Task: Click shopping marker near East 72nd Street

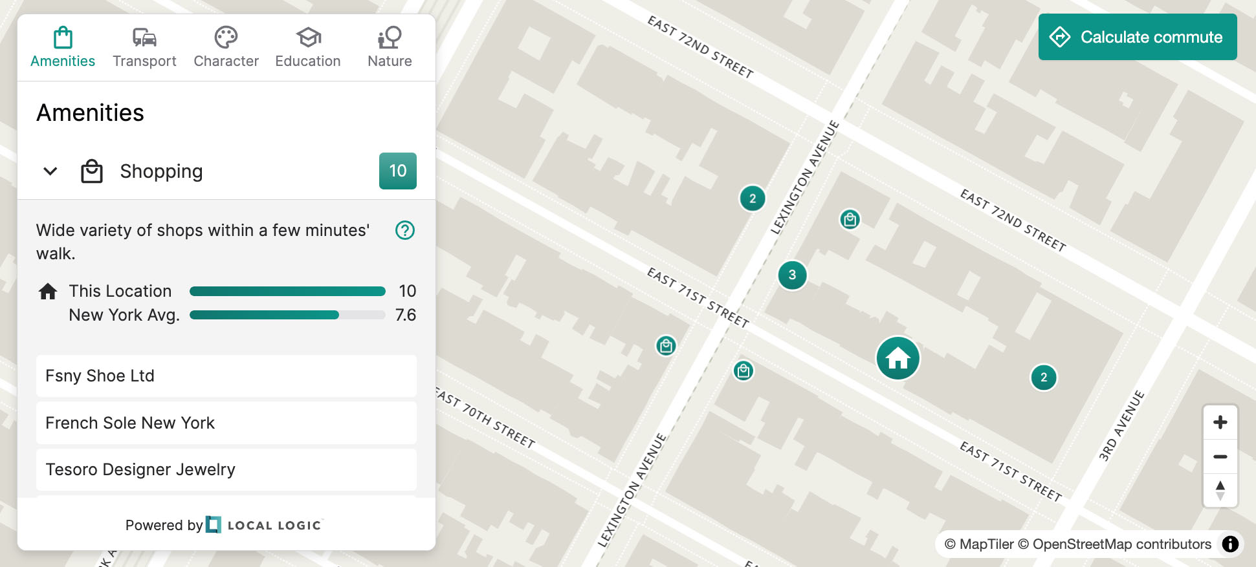Action: (x=850, y=220)
